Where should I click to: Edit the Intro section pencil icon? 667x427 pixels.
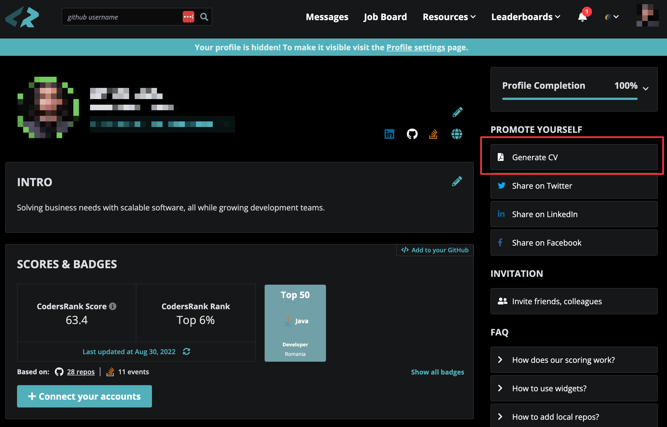(457, 181)
